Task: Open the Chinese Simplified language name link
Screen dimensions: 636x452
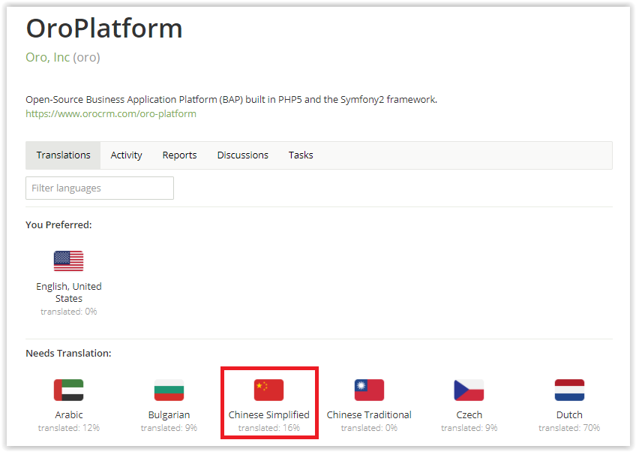Action: tap(269, 414)
